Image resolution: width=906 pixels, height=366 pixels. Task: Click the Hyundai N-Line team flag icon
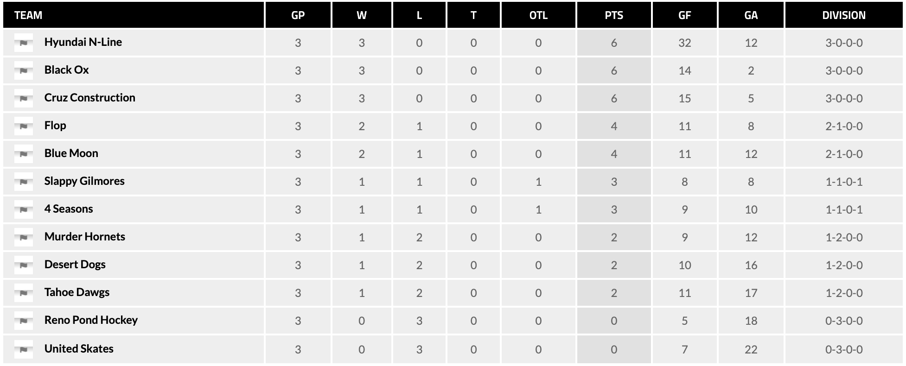coord(24,43)
